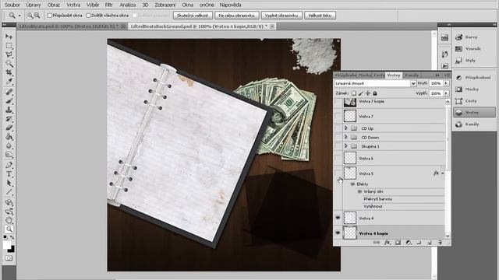Expand the CD Down group
The height and width of the screenshot is (280, 499).
coord(346,137)
